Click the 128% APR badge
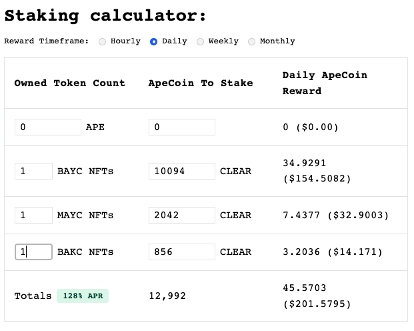Viewport: 414px width, 331px height. [83, 296]
